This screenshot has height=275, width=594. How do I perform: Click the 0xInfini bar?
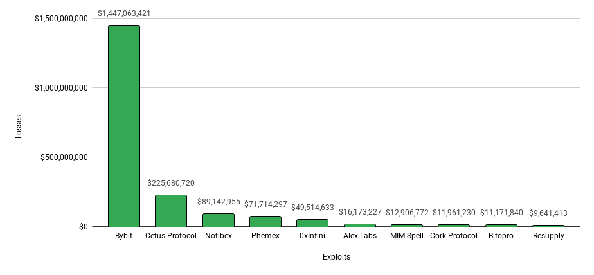[312, 222]
